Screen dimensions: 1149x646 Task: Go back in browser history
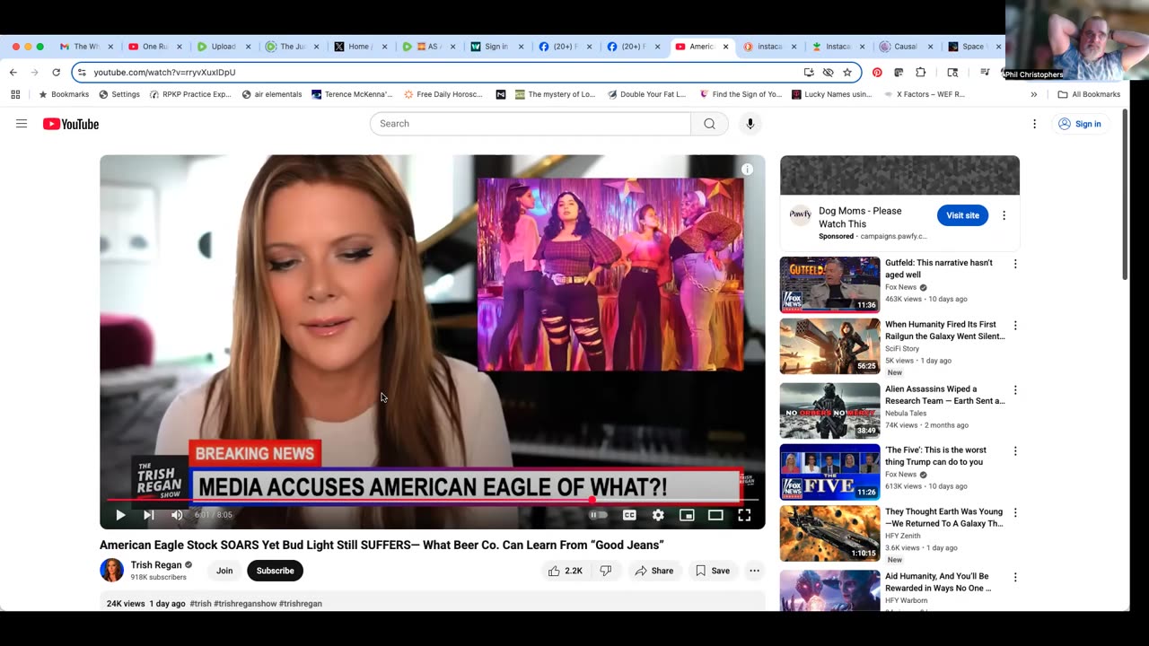click(13, 73)
